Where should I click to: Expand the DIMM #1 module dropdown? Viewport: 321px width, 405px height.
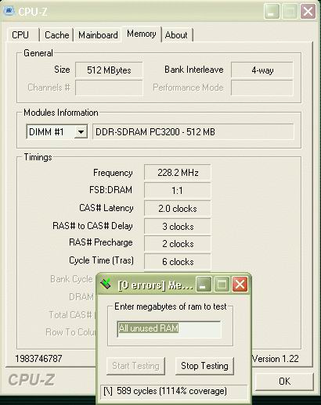pos(81,132)
